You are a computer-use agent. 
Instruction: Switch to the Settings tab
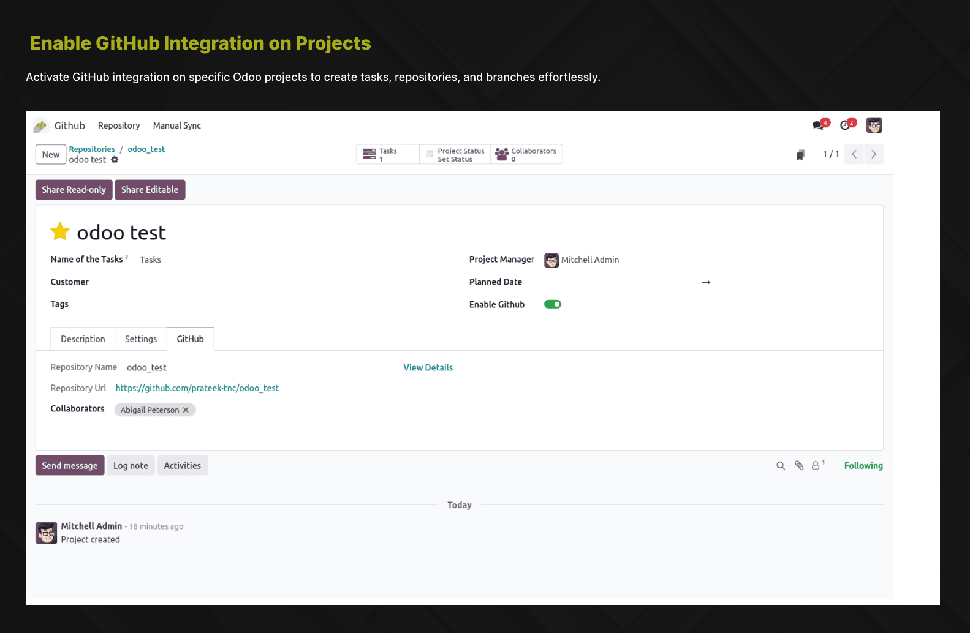pyautogui.click(x=141, y=339)
